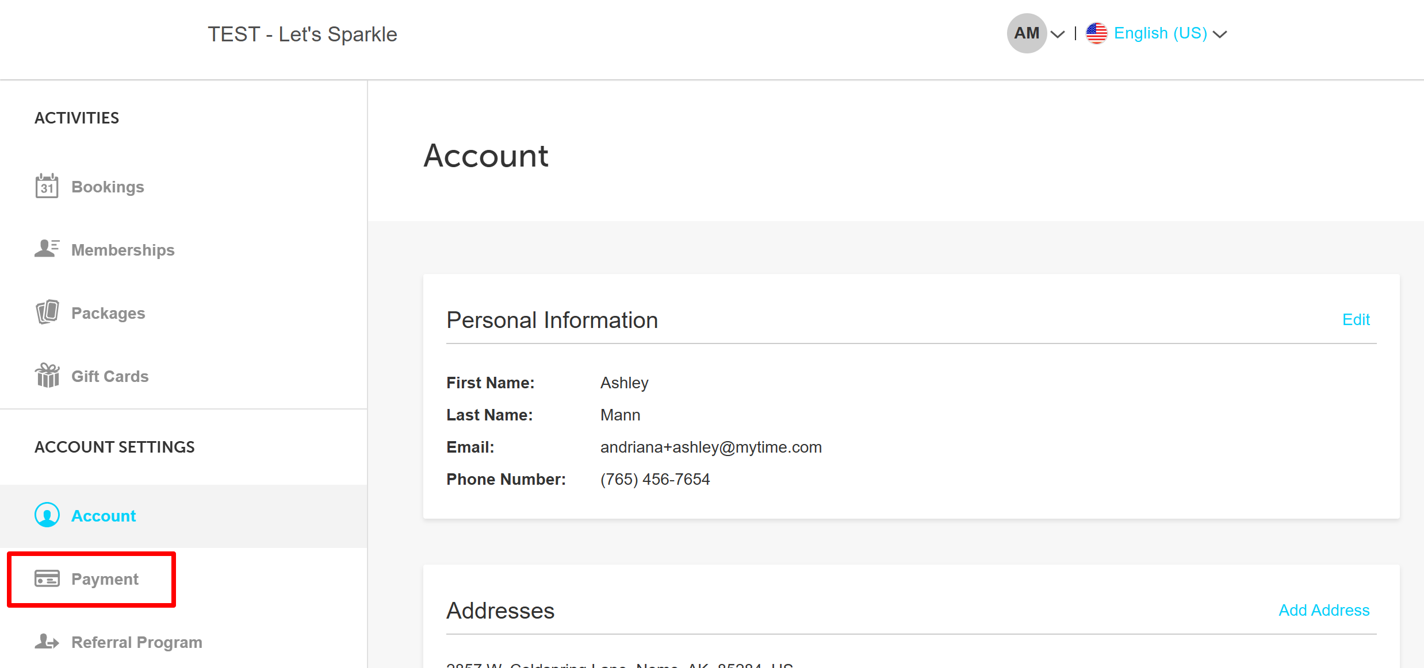Click the Payment credit card icon
This screenshot has height=668, width=1424.
pos(47,578)
